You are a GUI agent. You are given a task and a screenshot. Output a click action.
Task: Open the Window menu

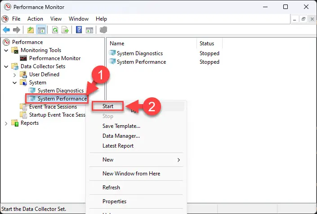[x=79, y=19]
